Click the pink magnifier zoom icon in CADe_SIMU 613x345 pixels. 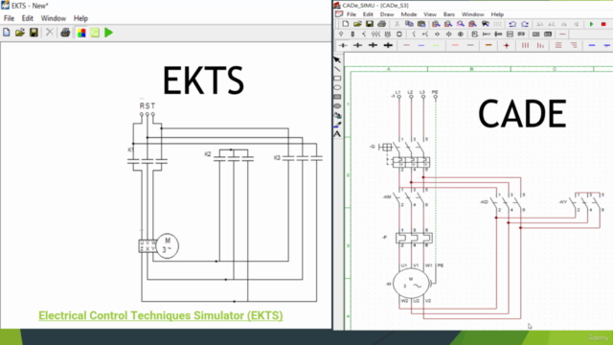pos(461,24)
